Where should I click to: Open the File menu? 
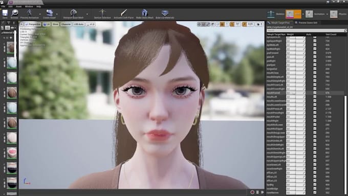coord(4,7)
